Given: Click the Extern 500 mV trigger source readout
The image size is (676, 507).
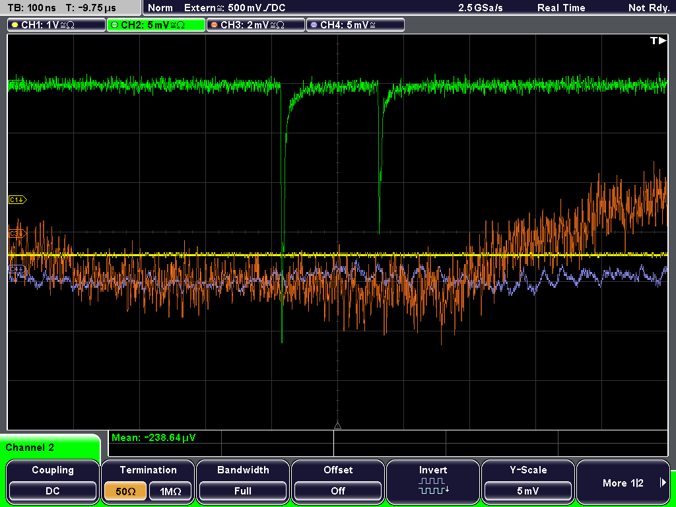Looking at the screenshot, I should tap(234, 8).
